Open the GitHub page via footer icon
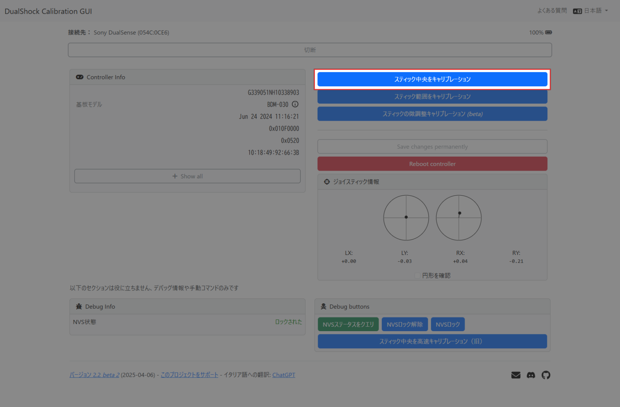 546,375
